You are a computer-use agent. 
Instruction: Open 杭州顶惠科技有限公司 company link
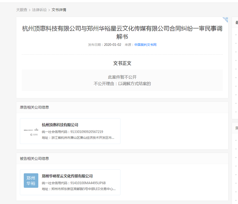pos(60,125)
